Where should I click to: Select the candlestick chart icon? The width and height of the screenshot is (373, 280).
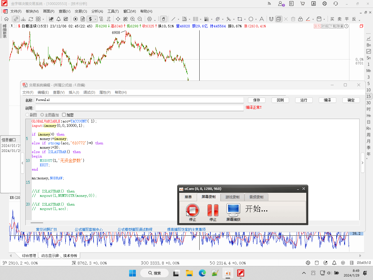tap(51, 19)
